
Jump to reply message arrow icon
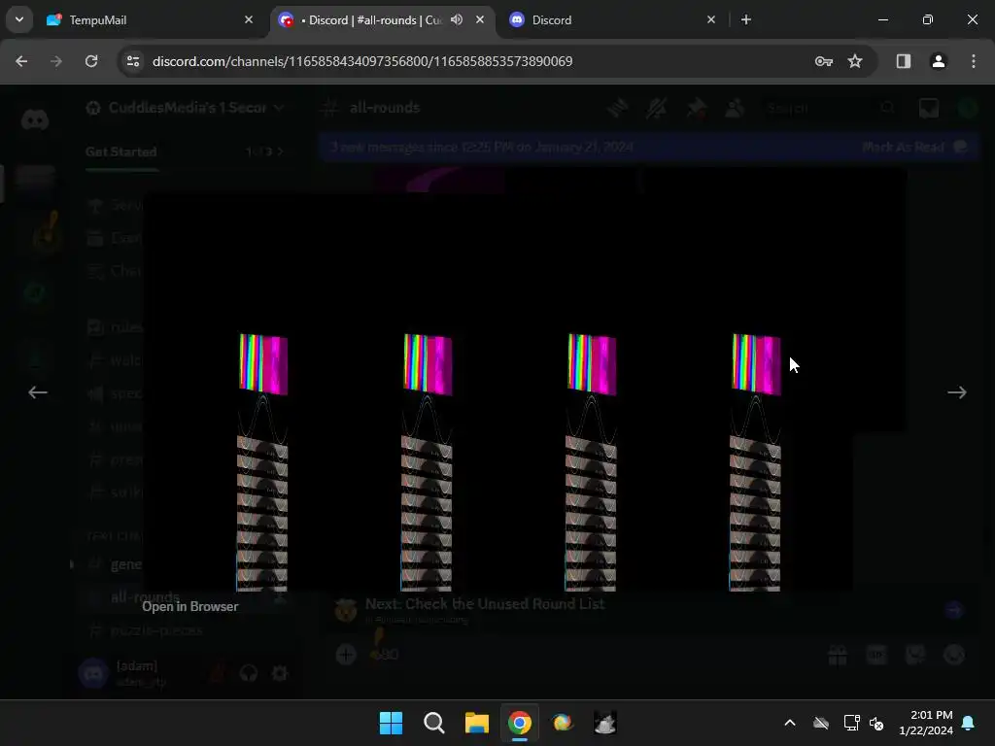click(x=954, y=610)
